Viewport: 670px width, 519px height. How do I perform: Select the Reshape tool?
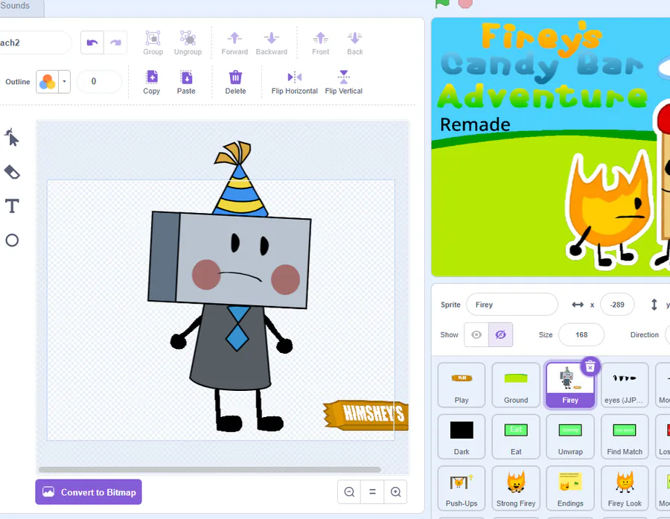12,137
